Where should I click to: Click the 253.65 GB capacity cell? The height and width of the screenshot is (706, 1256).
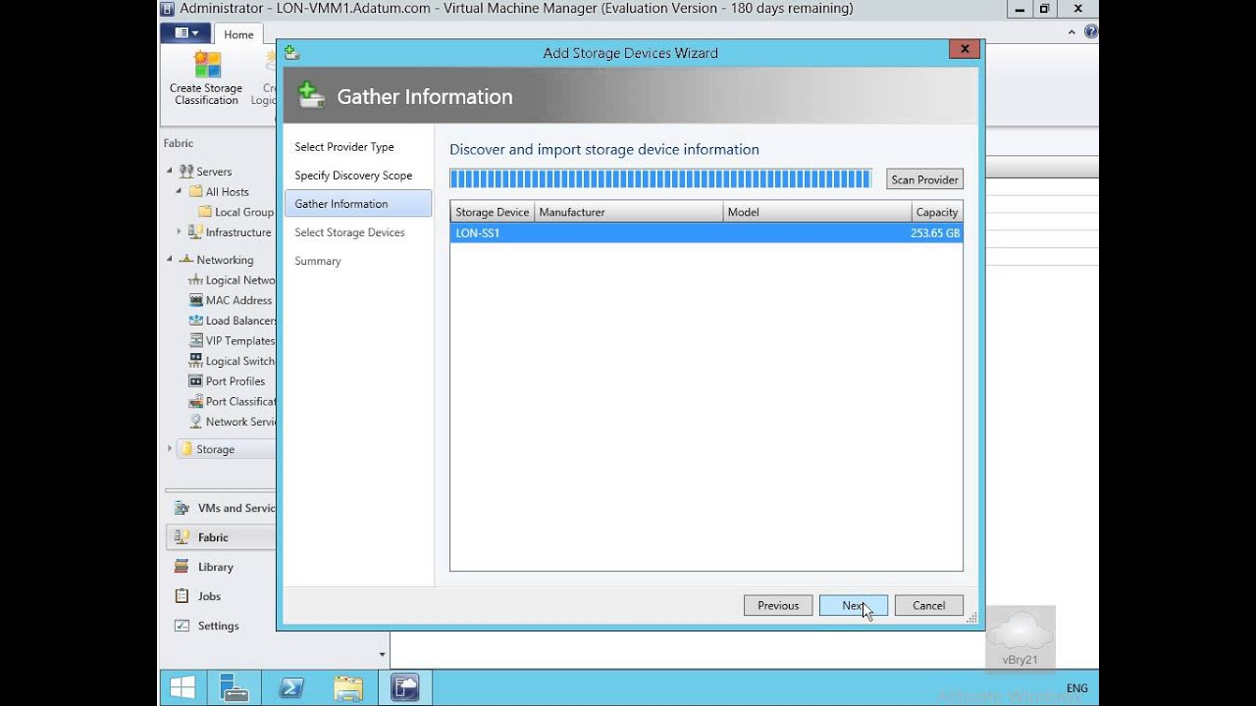click(935, 233)
